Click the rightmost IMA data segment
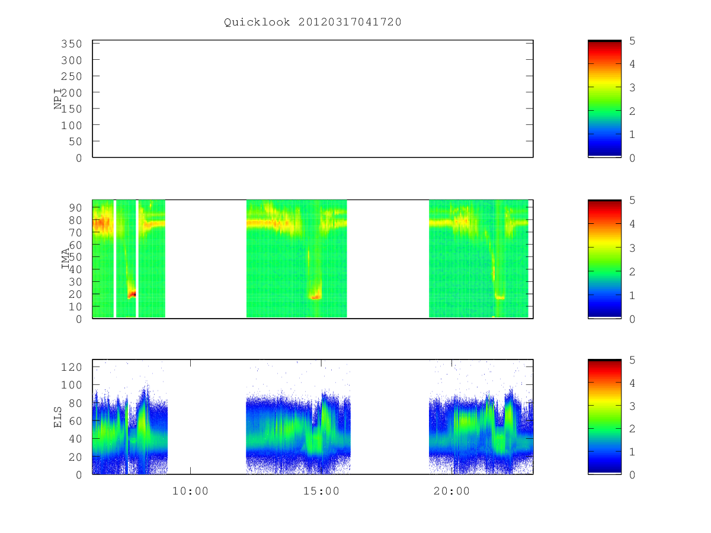Screen dimensions: 711x533 point(478,259)
